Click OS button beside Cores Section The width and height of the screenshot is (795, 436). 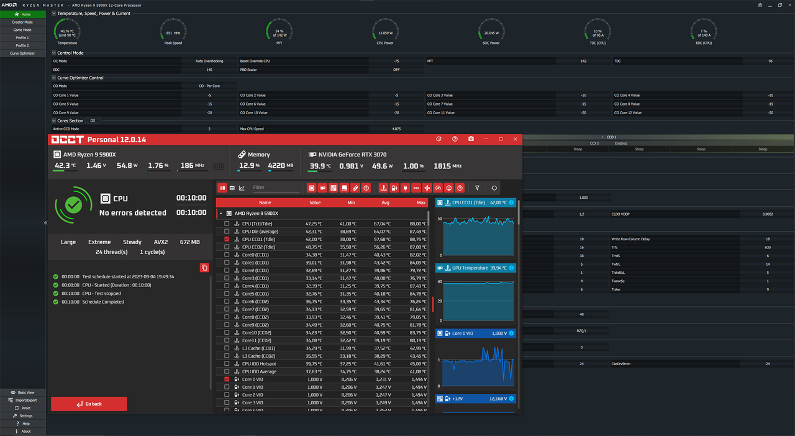click(93, 120)
